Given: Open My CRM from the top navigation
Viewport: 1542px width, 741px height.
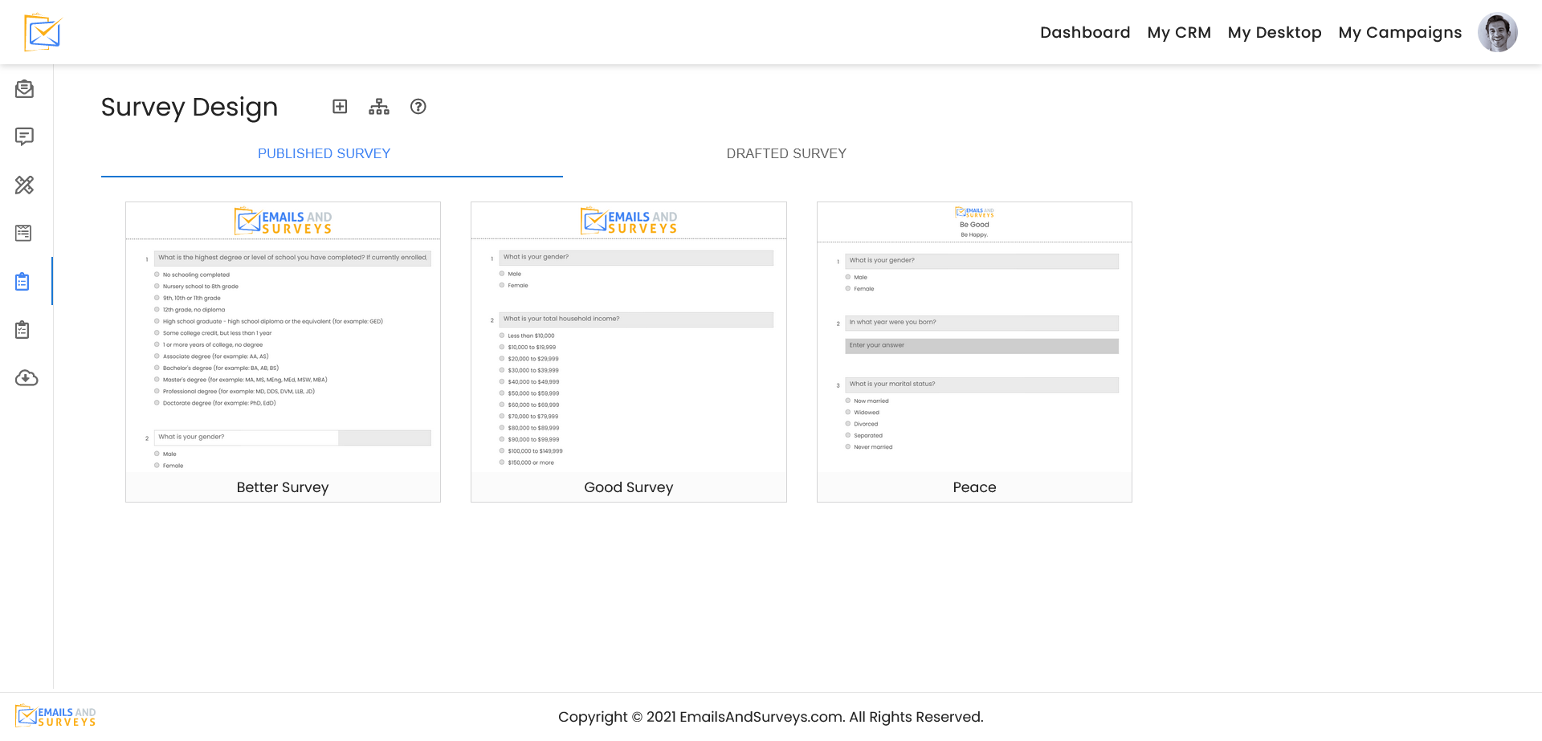Looking at the screenshot, I should (1179, 33).
